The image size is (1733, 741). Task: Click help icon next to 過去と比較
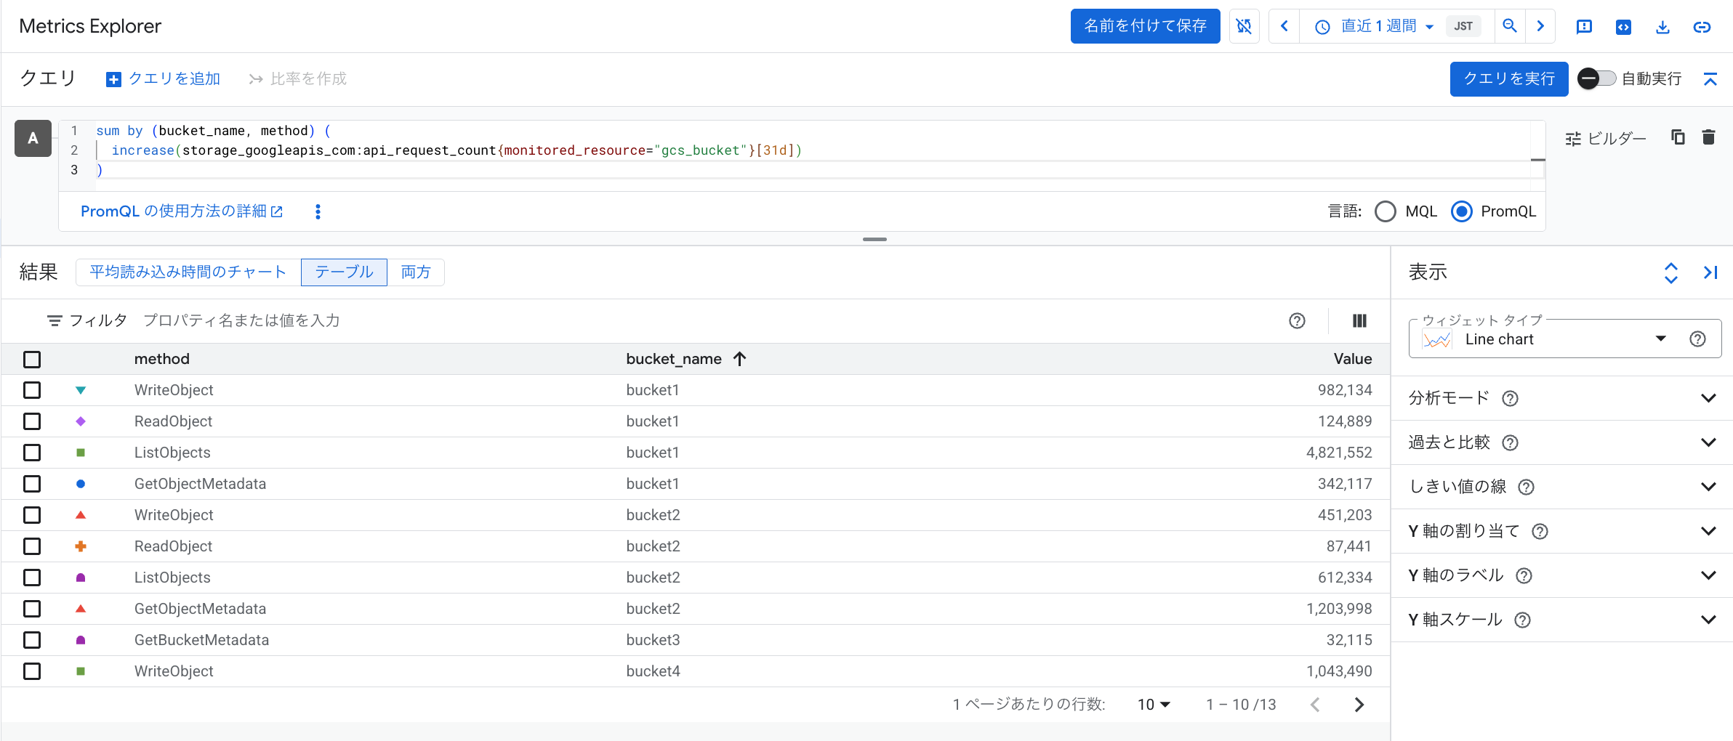pyautogui.click(x=1510, y=442)
